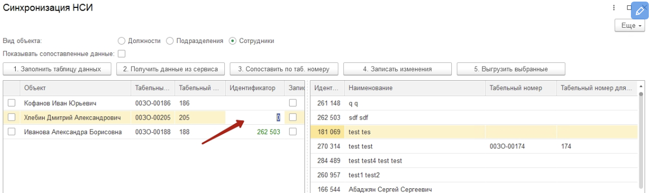Select the Должности radio button
The height and width of the screenshot is (193, 652).
click(121, 40)
